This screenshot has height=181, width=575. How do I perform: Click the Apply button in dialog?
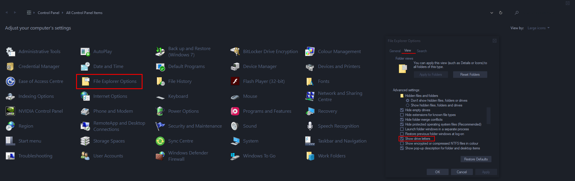click(486, 172)
